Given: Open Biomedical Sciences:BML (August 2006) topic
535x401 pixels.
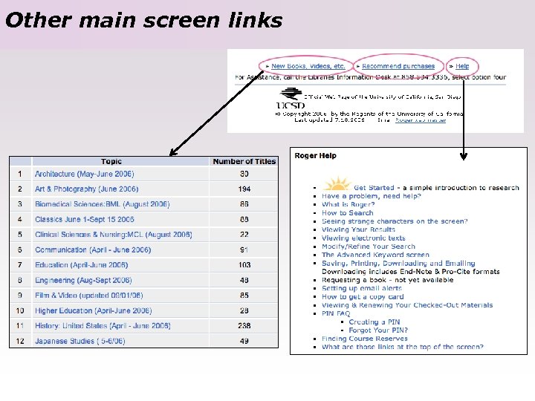Looking at the screenshot, I should (102, 204).
